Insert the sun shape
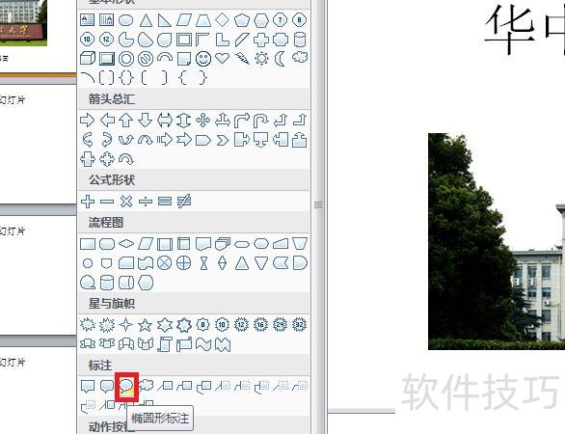 pyautogui.click(x=261, y=59)
